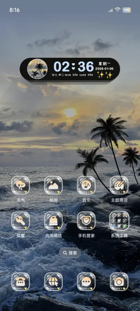Tap the Wi-Fi status bar icon

(118, 10)
